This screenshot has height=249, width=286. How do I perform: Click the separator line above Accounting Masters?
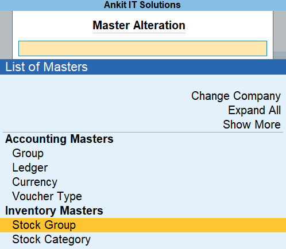click(143, 132)
